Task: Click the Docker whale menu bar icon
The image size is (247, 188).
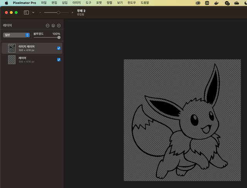Action: click(217, 3)
